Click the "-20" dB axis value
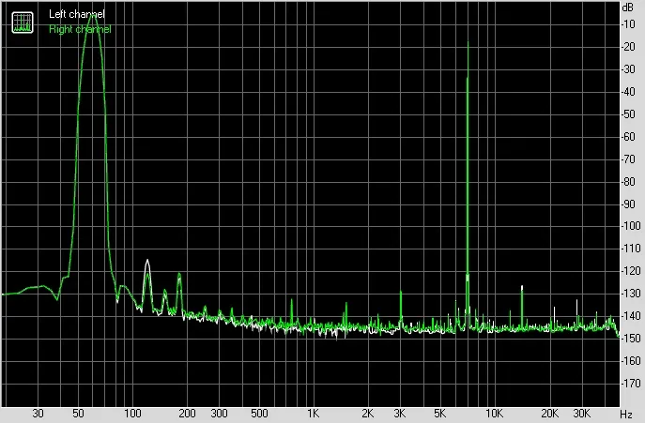645x423 pixels. pos(628,47)
